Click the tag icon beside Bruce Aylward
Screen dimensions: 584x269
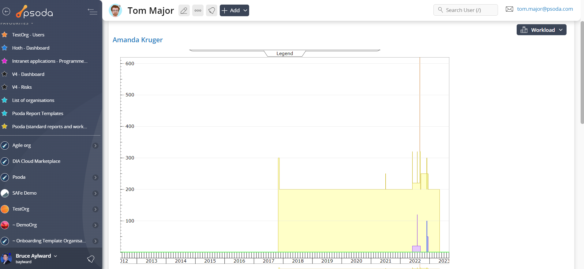[x=91, y=259]
